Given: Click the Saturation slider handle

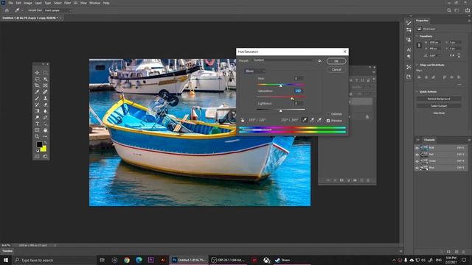Looking at the screenshot, I should click(x=292, y=98).
